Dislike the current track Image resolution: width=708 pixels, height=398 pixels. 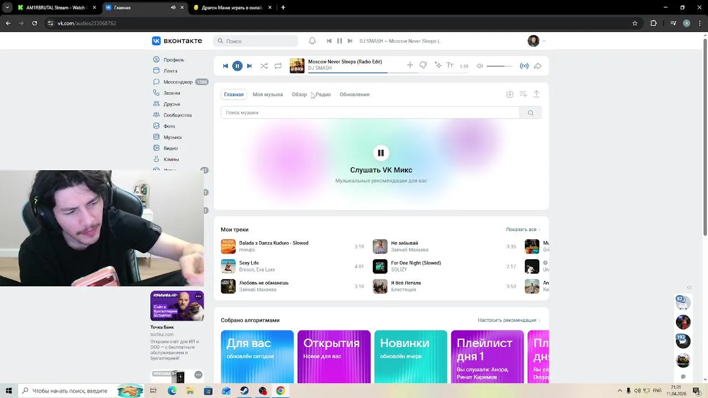pyautogui.click(x=423, y=65)
